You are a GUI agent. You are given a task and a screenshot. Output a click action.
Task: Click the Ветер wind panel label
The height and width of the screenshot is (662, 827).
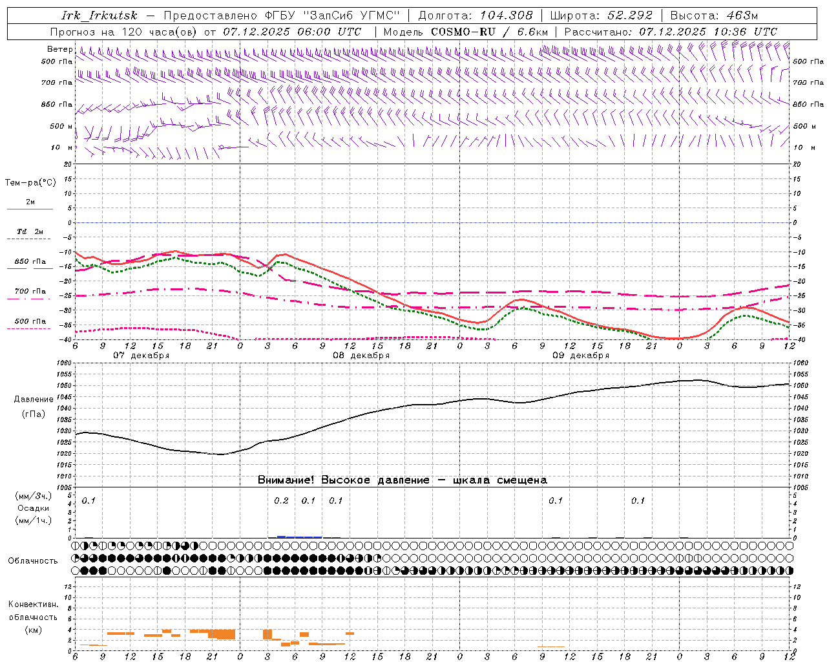[59, 49]
